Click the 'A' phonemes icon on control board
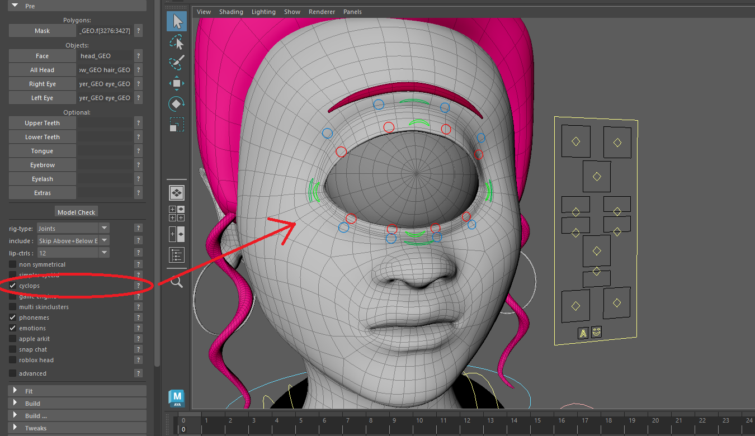Viewport: 755px width, 436px height. (583, 333)
